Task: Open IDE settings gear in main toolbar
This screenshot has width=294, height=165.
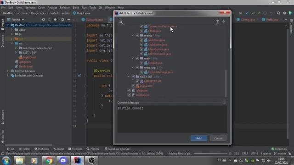Action: pyautogui.click(x=284, y=13)
